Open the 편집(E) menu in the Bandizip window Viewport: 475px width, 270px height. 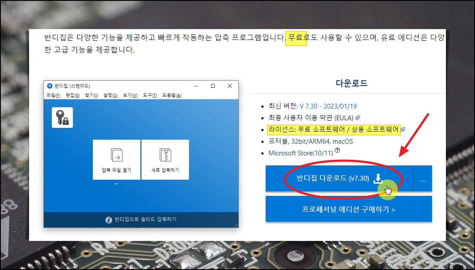tap(73, 95)
